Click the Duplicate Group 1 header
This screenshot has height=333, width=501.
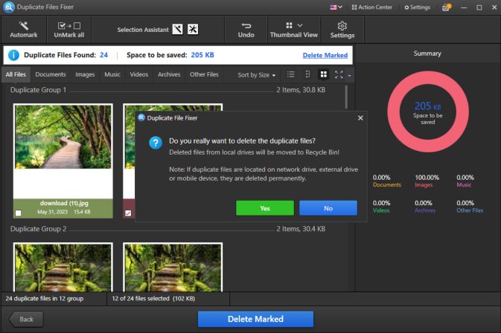click(x=39, y=90)
